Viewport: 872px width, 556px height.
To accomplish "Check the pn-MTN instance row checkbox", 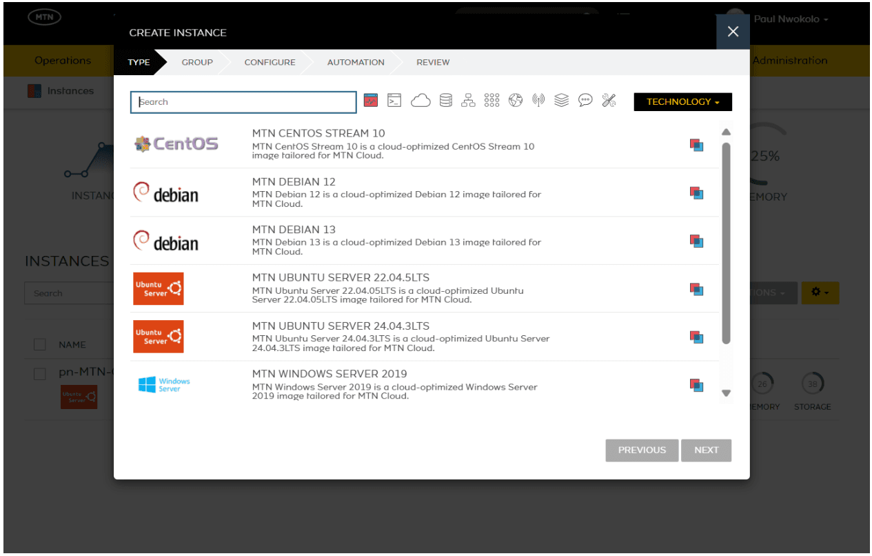I will tap(40, 373).
